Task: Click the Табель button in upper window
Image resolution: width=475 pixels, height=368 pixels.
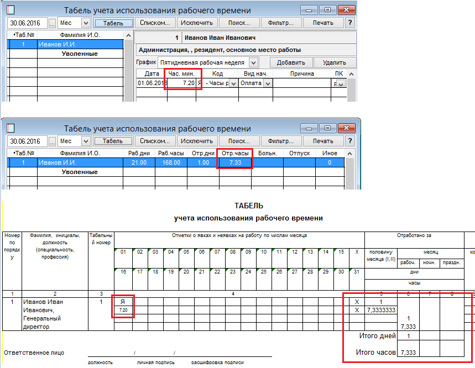Action: coord(113,23)
